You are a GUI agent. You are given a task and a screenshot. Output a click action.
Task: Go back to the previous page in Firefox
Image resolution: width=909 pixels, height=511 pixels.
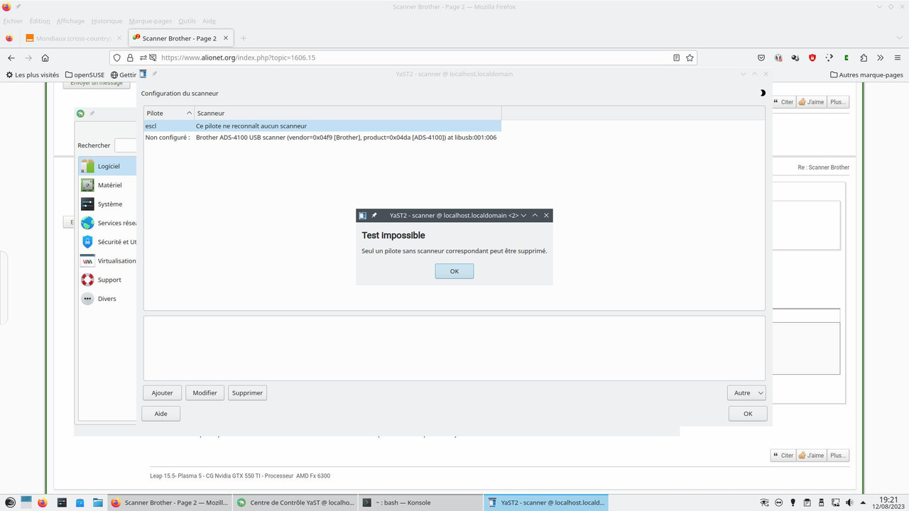(x=11, y=57)
